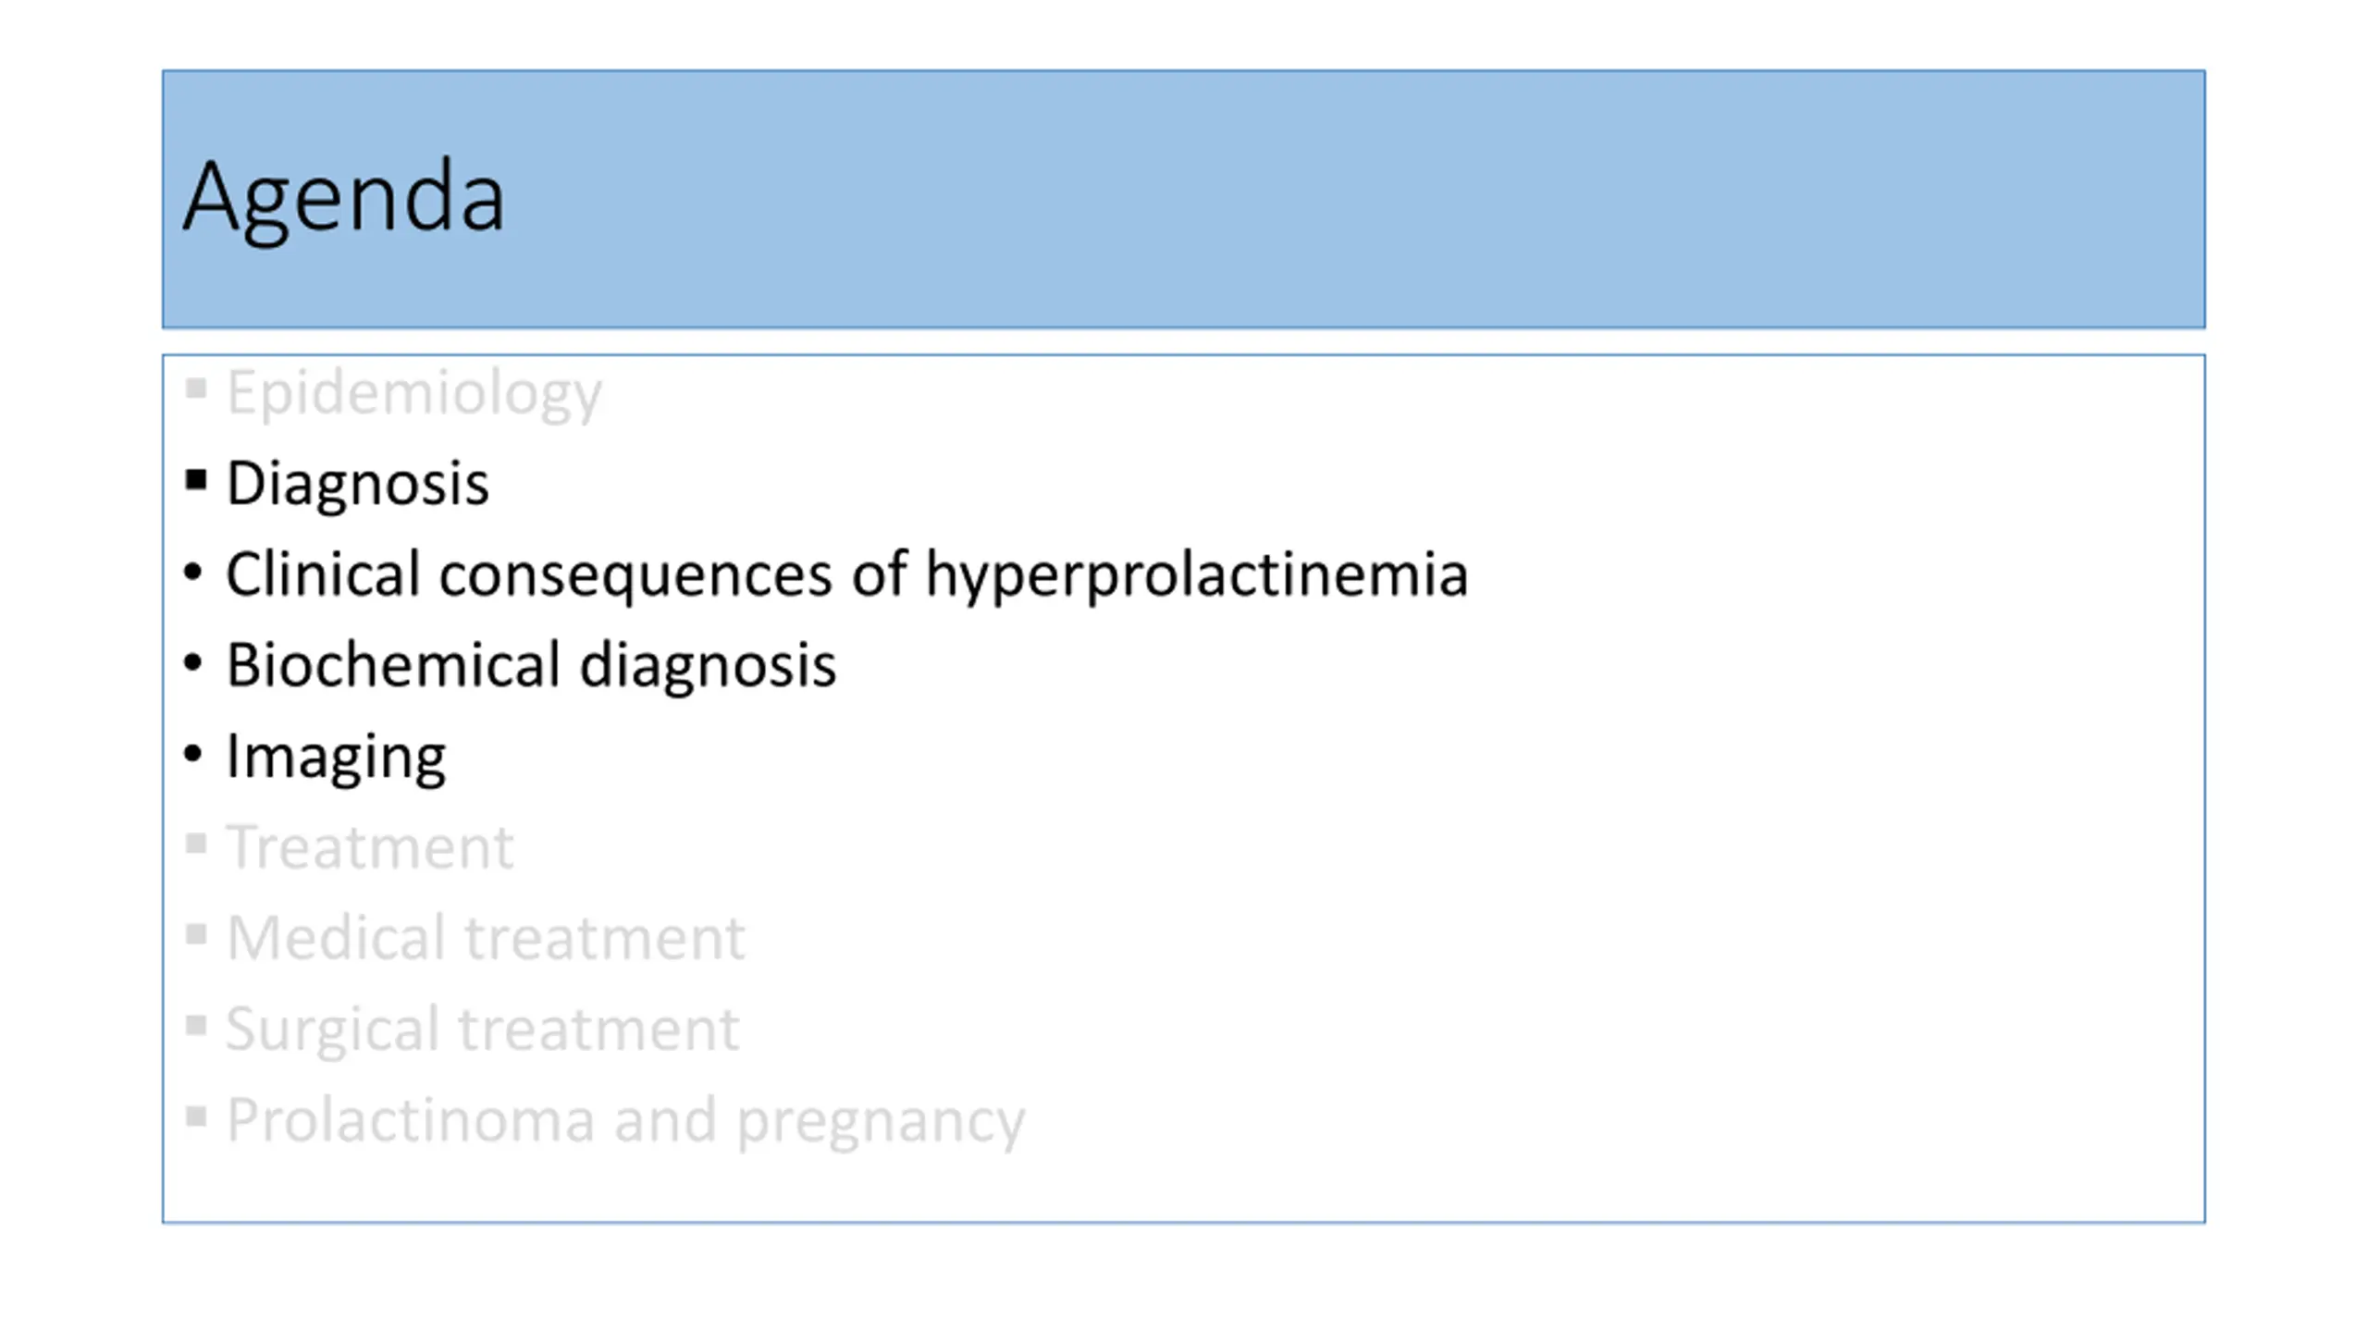Click the Agenda title text
The height and width of the screenshot is (1332, 2368).
344,199
